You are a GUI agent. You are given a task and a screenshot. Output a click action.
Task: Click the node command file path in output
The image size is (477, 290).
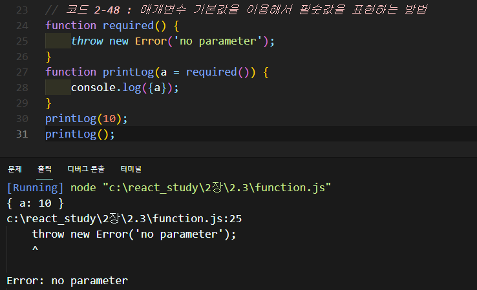tap(217, 187)
